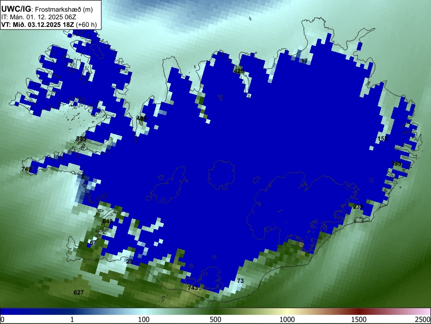
Task: Click the initial time line 'IT: Mán. 01. 12. 2025 06Z'
Action: tap(39, 17)
